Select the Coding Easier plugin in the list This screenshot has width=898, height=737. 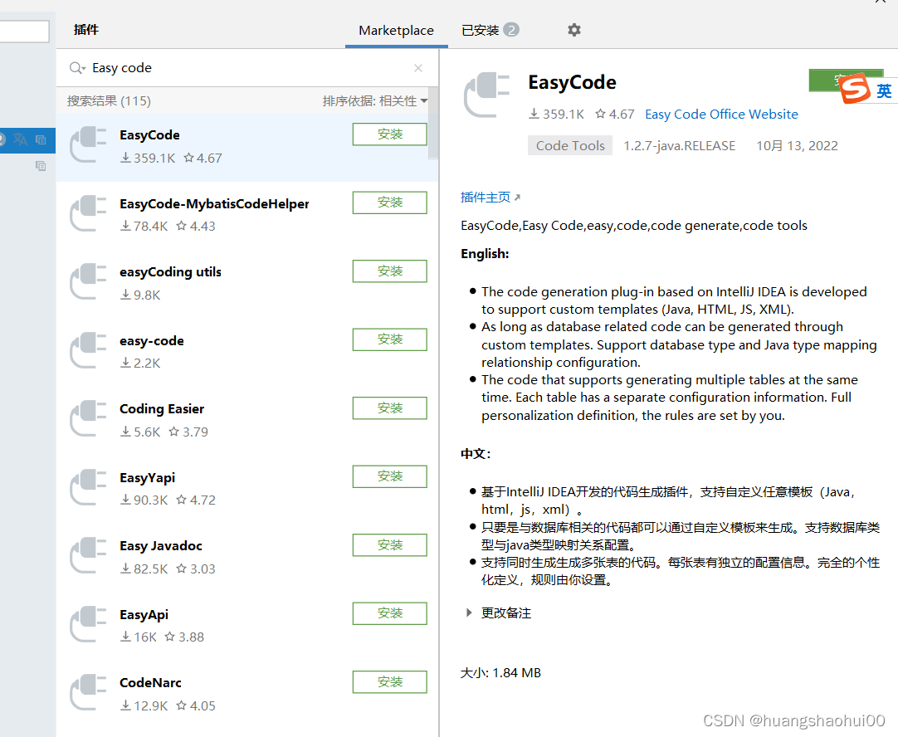161,408
